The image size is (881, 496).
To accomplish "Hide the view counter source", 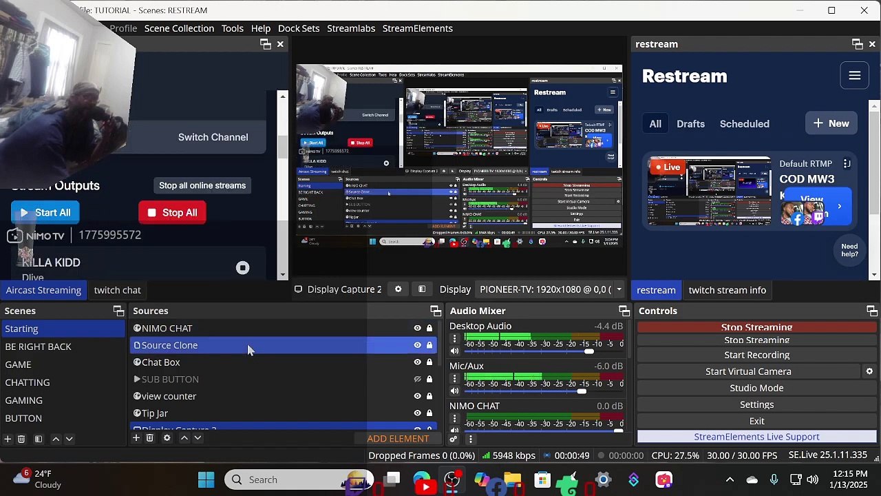I will coord(417,396).
